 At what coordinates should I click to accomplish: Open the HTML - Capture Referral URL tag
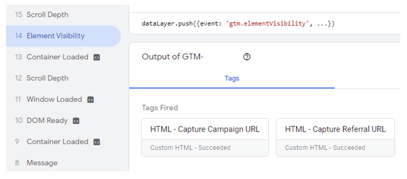pos(335,129)
